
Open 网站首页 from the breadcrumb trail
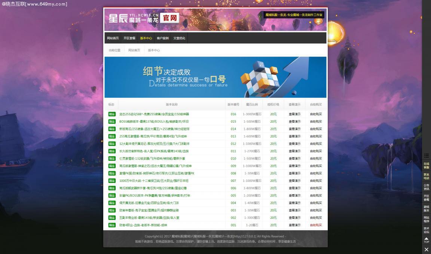tap(134, 50)
